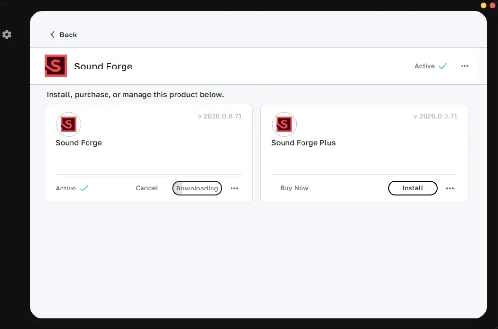Click the green checkmark beside header Active
The height and width of the screenshot is (329, 498).
(x=443, y=66)
